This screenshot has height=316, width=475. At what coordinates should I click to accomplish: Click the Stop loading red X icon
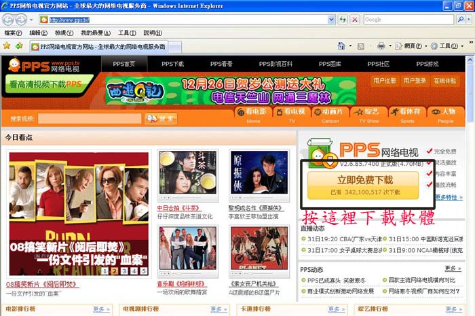[354, 20]
